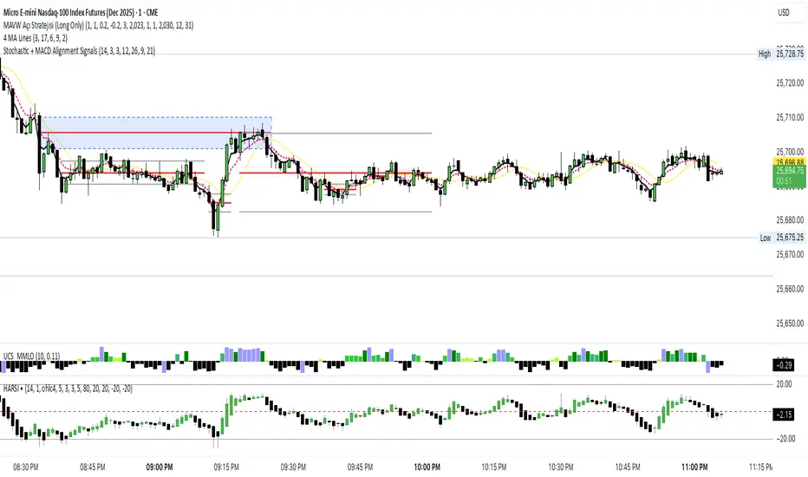Click the green current price label 25,694.75
The height and width of the screenshot is (477, 808).
click(788, 173)
